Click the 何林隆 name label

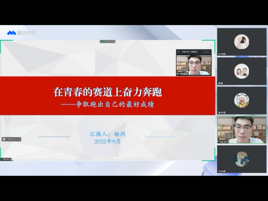coord(222,171)
